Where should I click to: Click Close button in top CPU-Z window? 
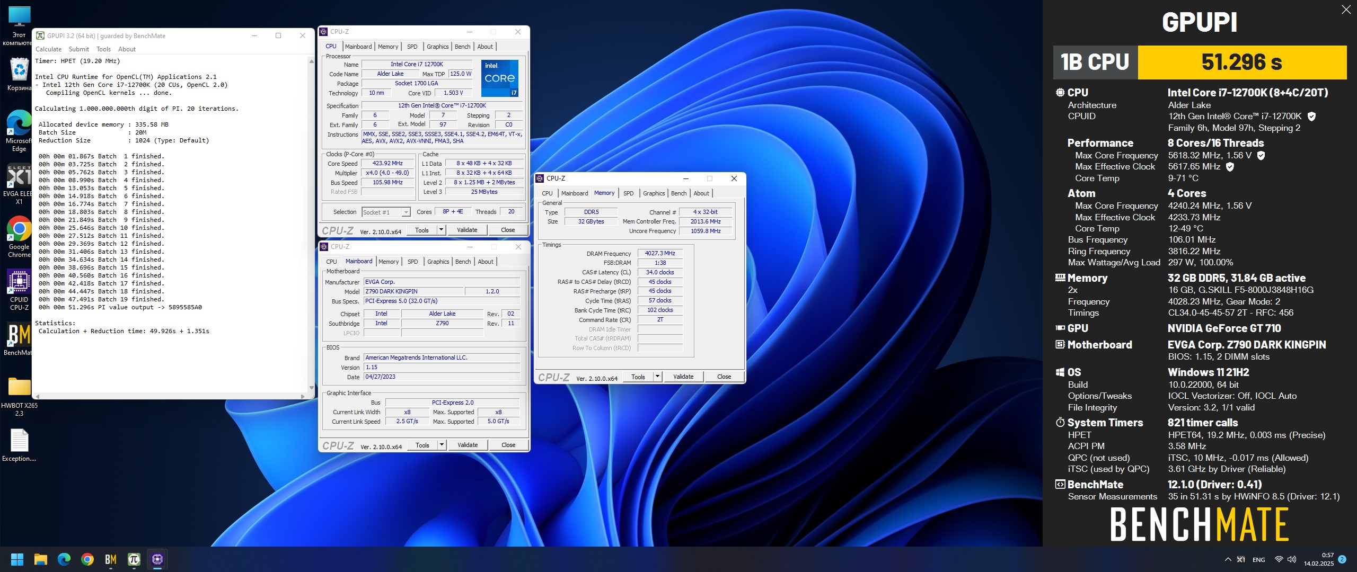tap(508, 230)
